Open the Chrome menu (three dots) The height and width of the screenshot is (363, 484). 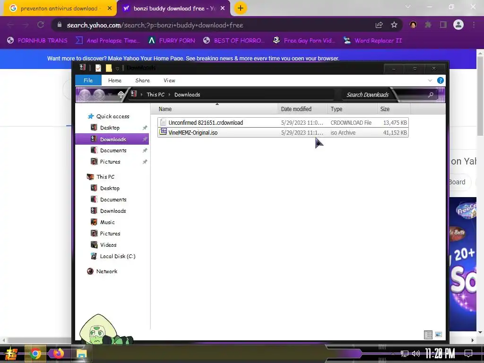(474, 25)
